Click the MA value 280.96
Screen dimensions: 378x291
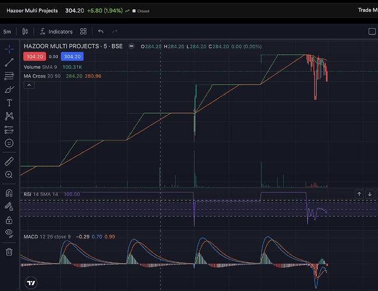tap(93, 76)
